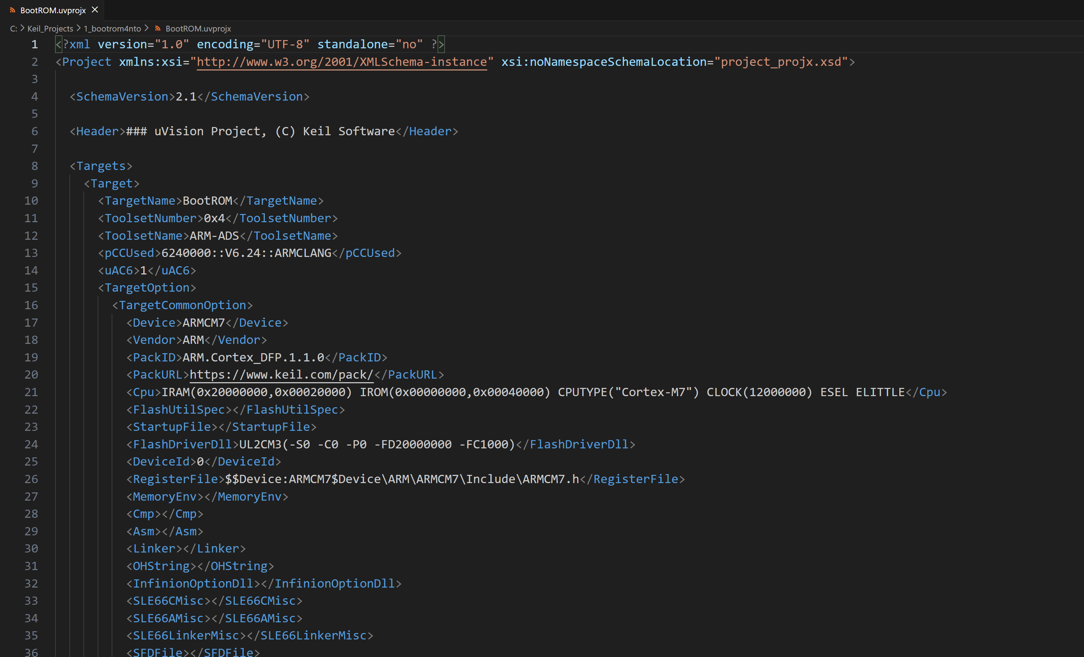Click line number 21 for Cpu line
The height and width of the screenshot is (657, 1084).
[x=31, y=392]
